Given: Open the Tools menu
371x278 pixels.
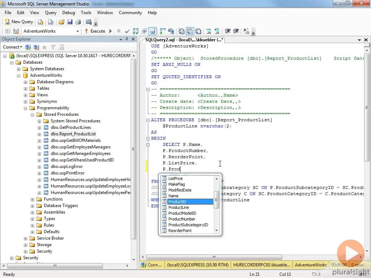Looking at the screenshot, I should click(x=86, y=13).
